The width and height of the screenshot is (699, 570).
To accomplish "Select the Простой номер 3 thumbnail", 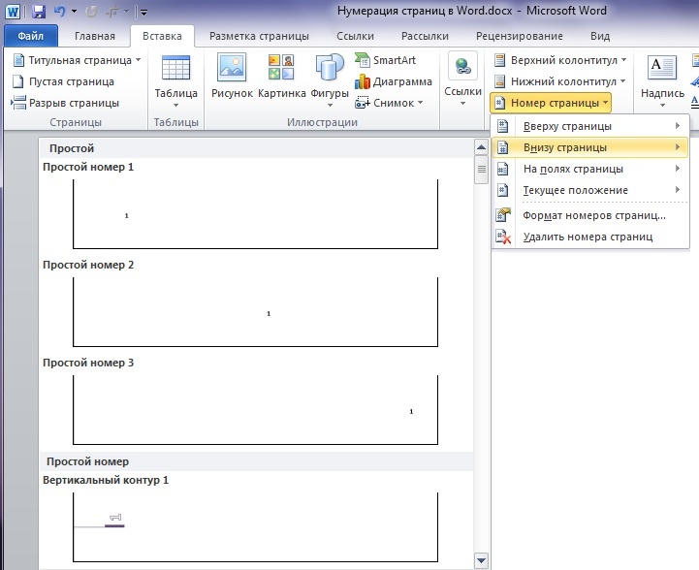I will tap(255, 410).
